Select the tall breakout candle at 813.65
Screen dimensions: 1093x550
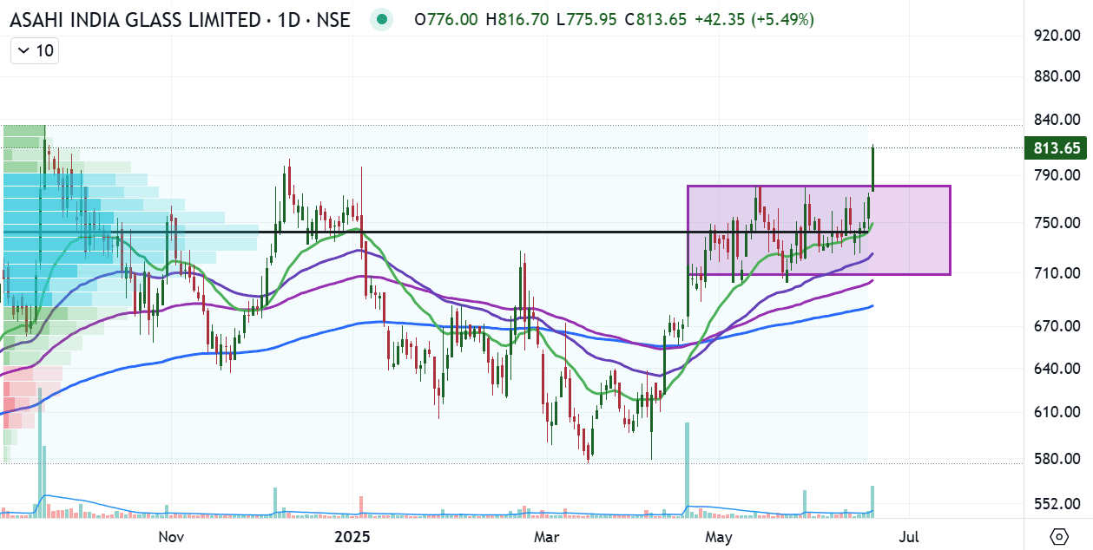pos(872,169)
